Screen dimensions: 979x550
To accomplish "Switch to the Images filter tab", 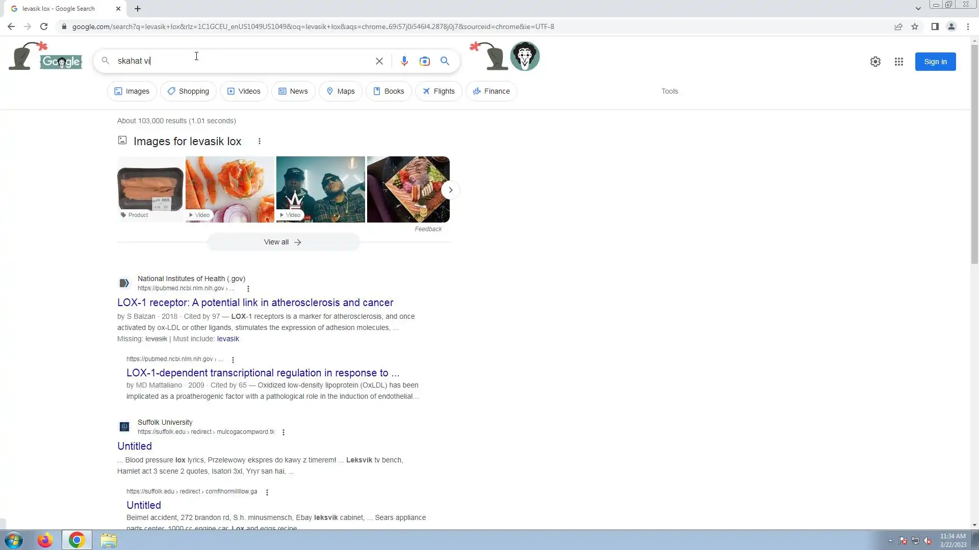I will [x=132, y=91].
